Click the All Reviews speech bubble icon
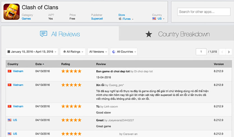The width and height of the screenshot is (234, 137). (x=43, y=34)
